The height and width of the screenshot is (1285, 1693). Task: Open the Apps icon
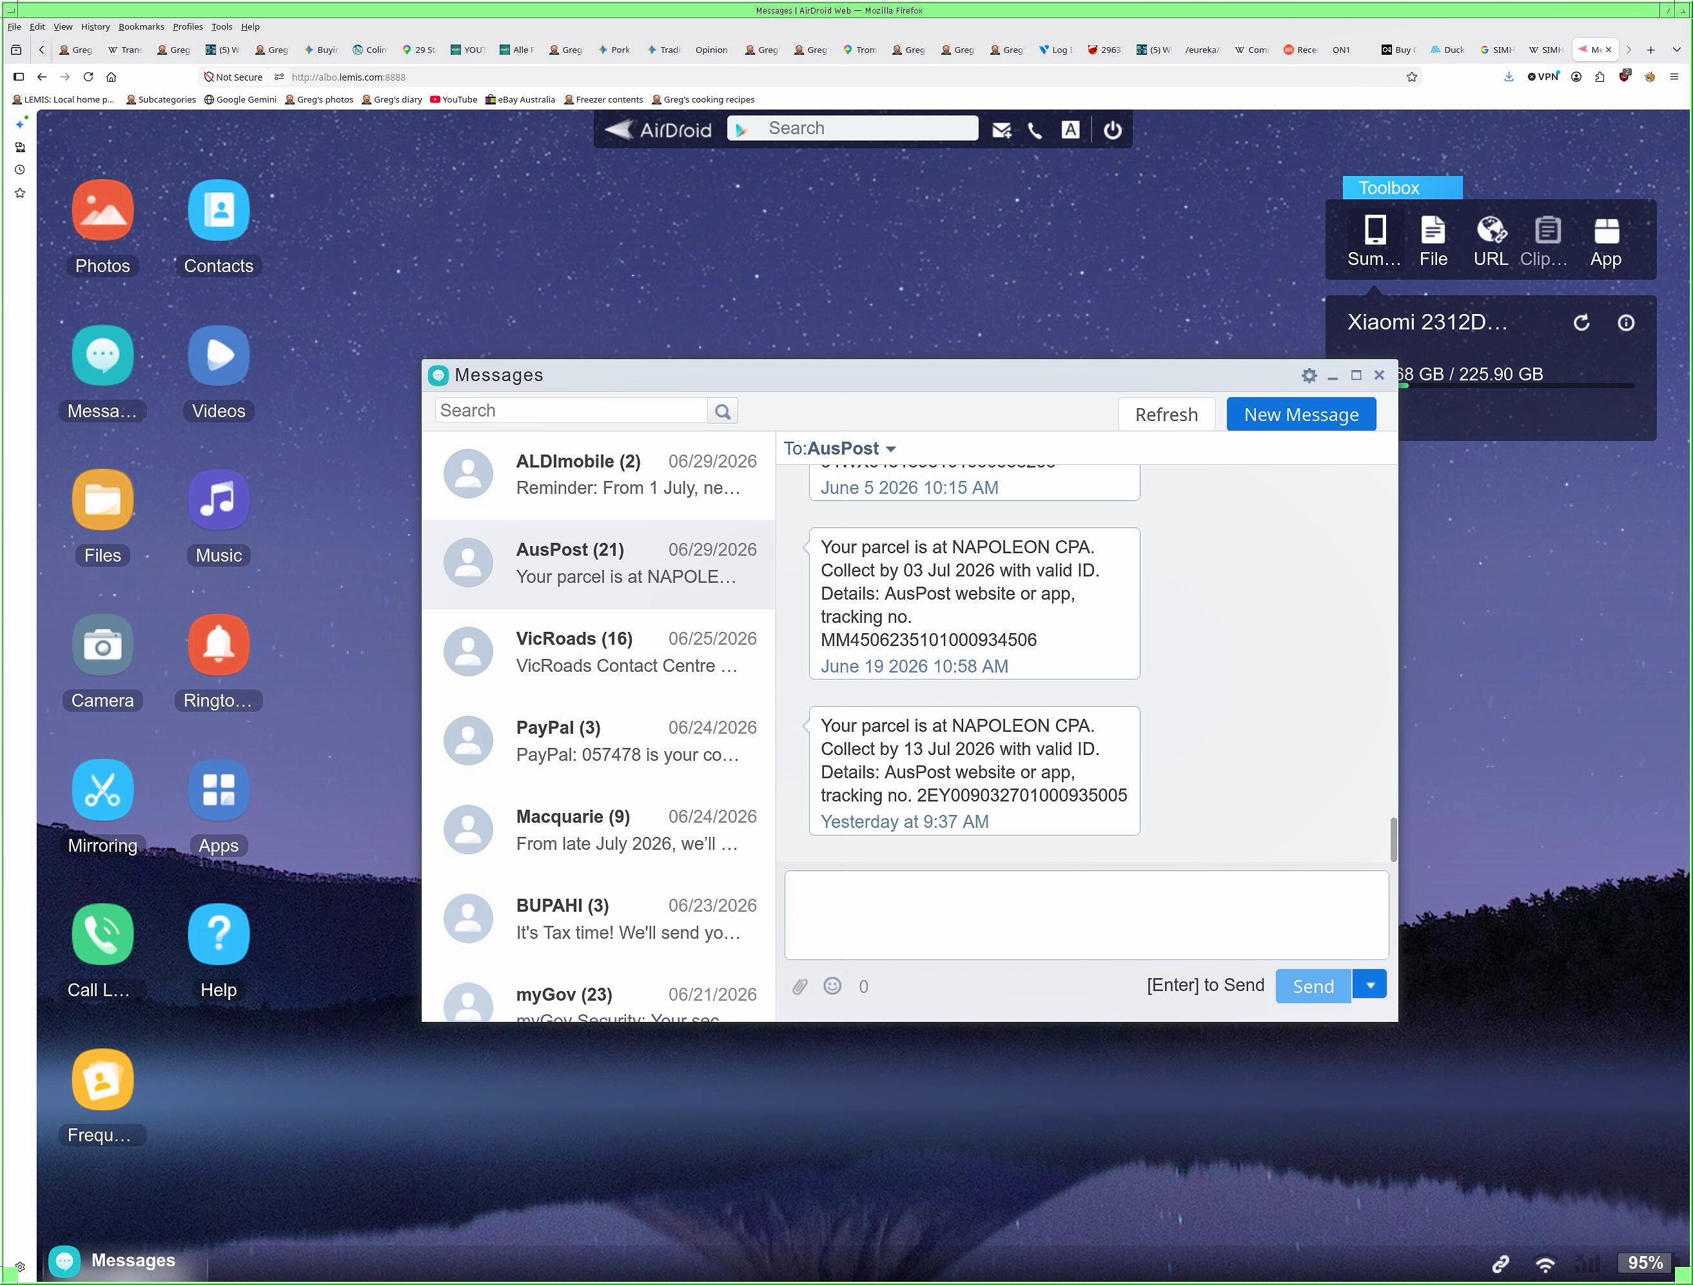(218, 790)
